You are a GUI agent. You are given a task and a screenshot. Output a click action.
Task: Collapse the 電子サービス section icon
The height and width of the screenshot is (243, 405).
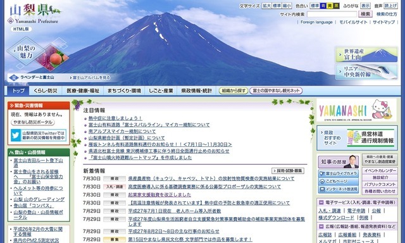pyautogui.click(x=321, y=202)
